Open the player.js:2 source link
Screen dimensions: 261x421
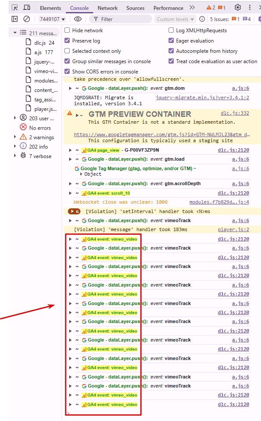click(x=233, y=229)
